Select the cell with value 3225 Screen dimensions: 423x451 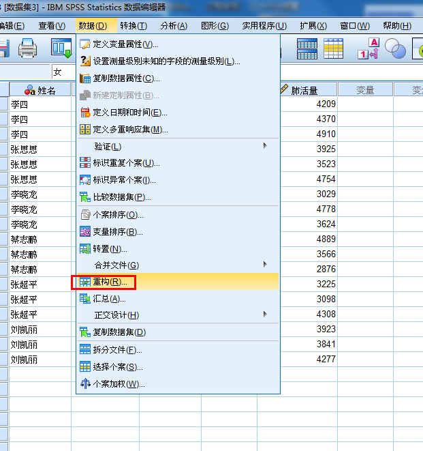click(309, 284)
